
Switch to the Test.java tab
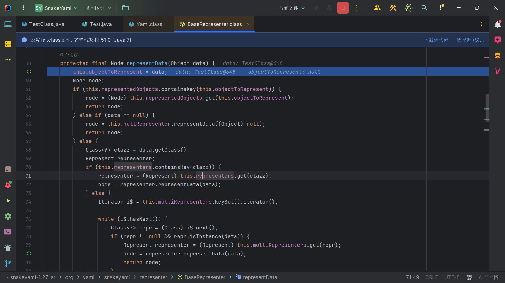point(97,24)
